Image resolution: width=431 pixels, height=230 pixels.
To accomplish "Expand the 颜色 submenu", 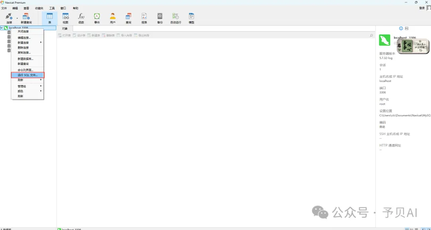I will pos(27,91).
